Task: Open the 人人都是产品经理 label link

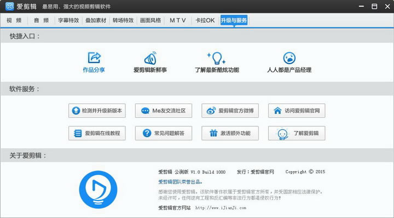Action: (289, 70)
